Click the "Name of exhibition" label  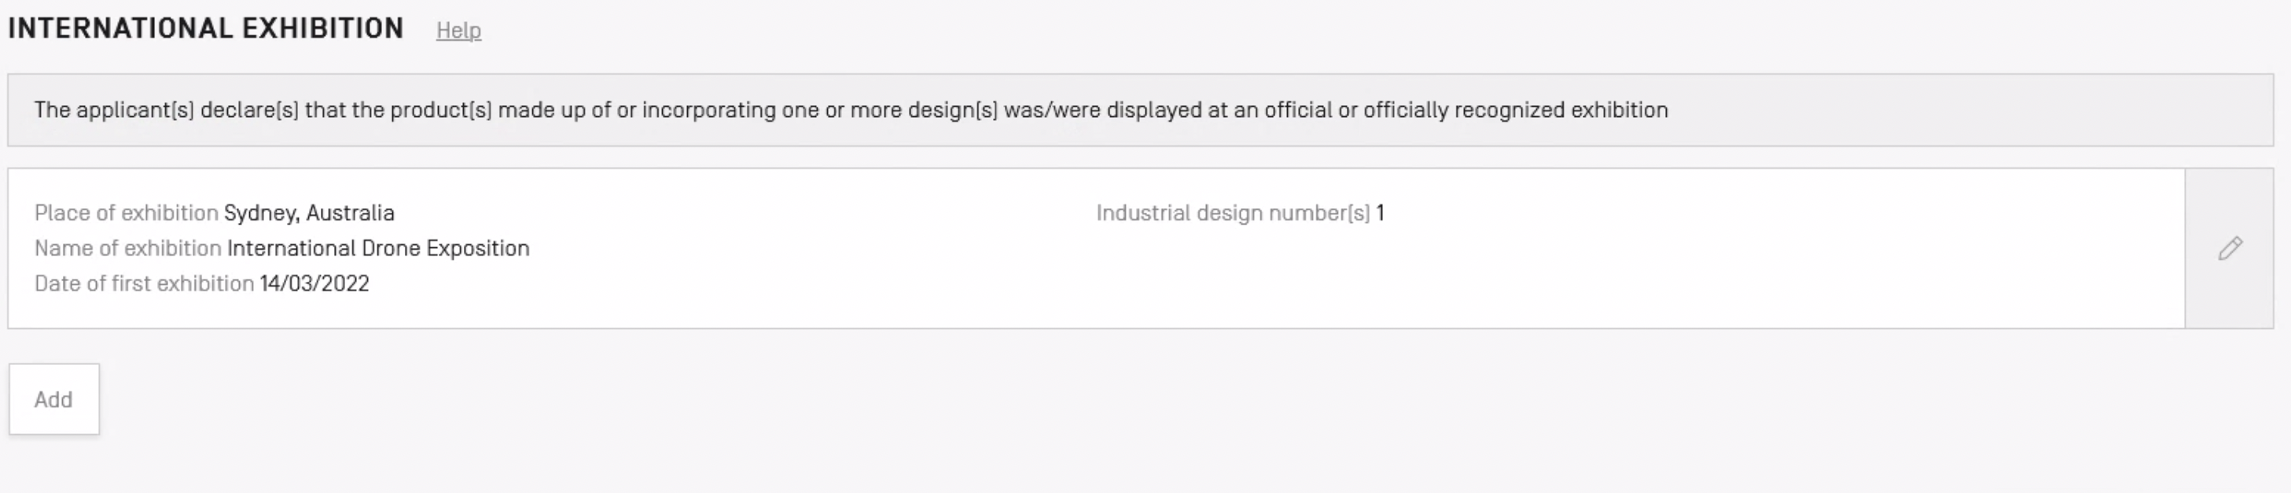127,249
